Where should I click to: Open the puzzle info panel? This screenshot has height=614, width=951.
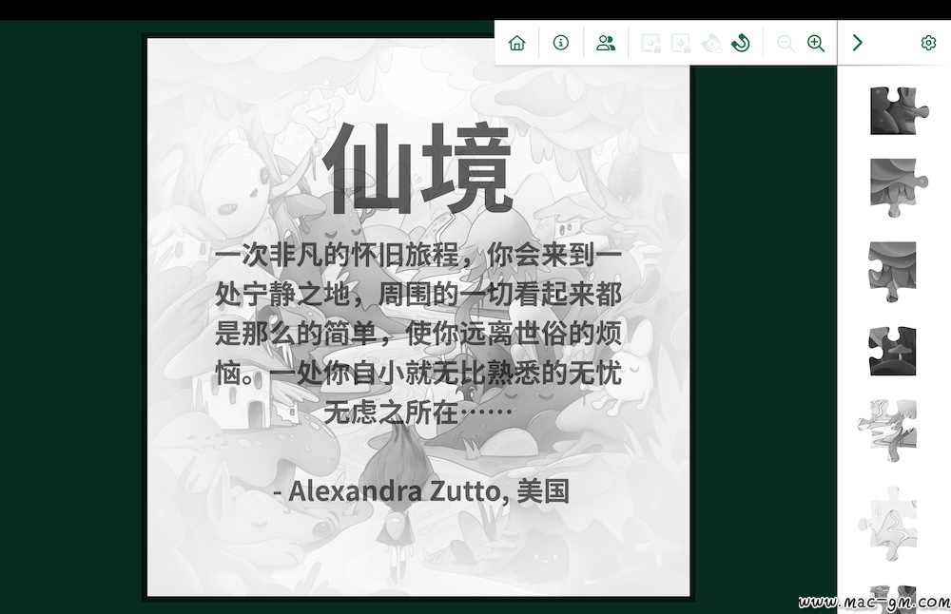click(x=561, y=43)
